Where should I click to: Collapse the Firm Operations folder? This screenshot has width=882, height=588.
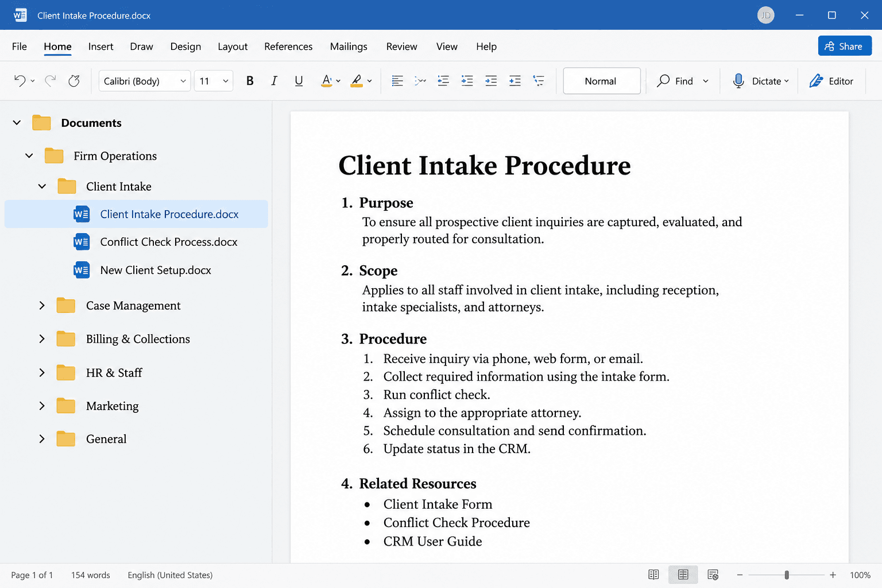click(x=29, y=156)
